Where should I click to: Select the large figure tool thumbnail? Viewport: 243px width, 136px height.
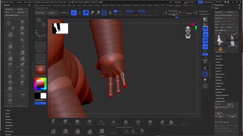click(220, 40)
